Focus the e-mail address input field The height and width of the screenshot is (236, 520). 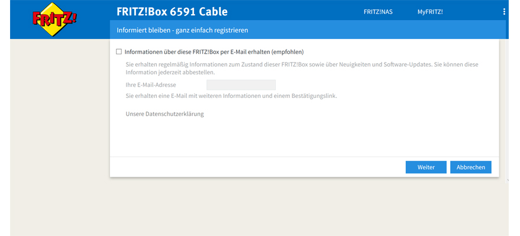point(241,85)
